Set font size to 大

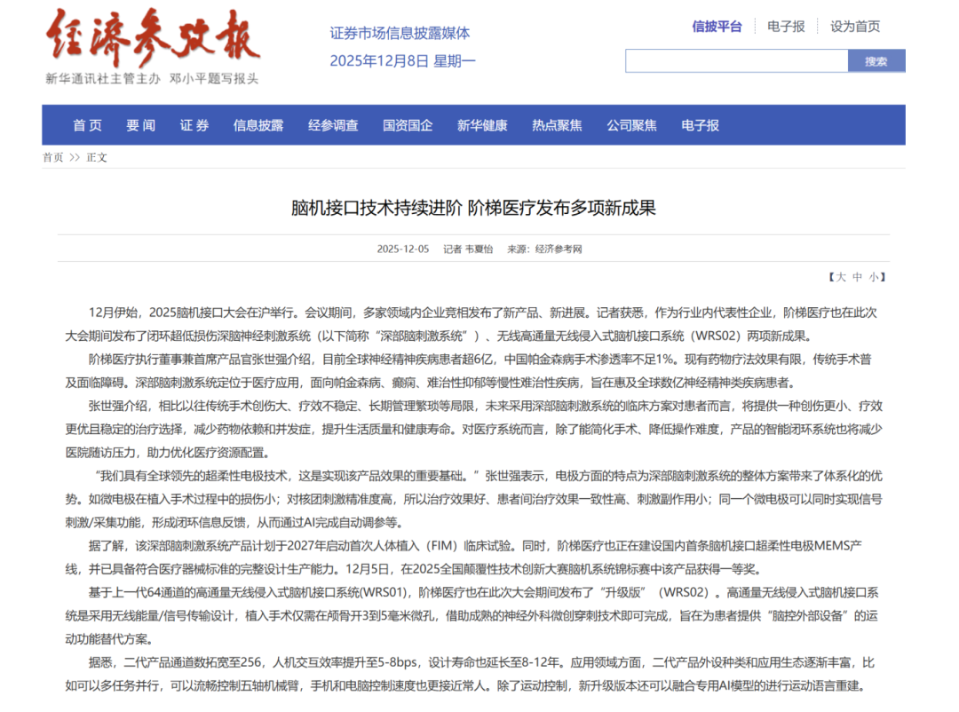click(x=841, y=277)
